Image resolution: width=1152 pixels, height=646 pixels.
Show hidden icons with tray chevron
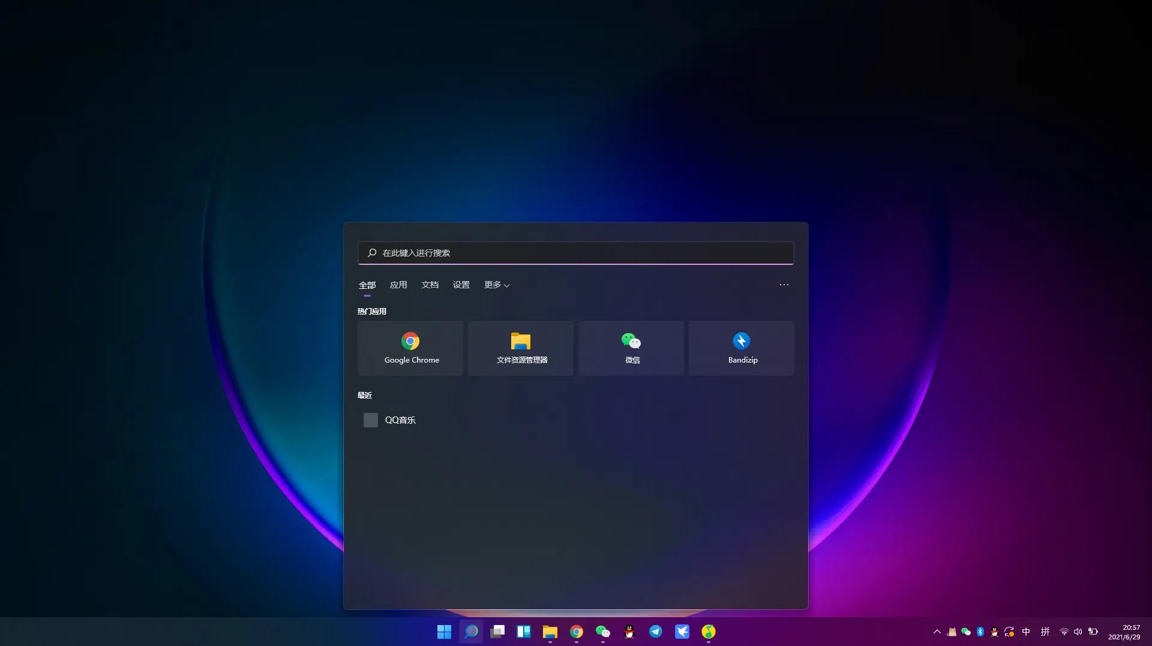[x=937, y=632]
